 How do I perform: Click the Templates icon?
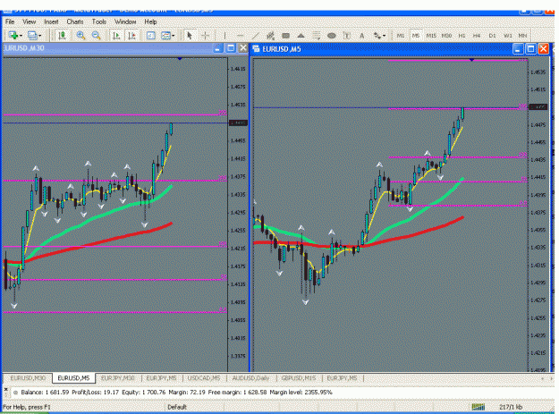click(x=165, y=35)
